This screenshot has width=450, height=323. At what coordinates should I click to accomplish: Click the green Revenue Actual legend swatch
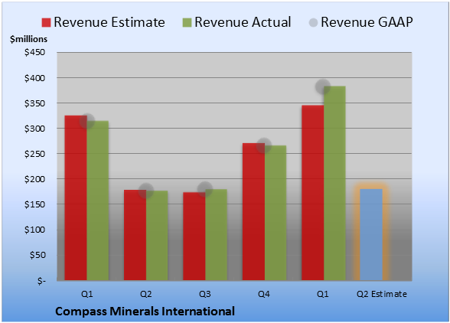187,22
